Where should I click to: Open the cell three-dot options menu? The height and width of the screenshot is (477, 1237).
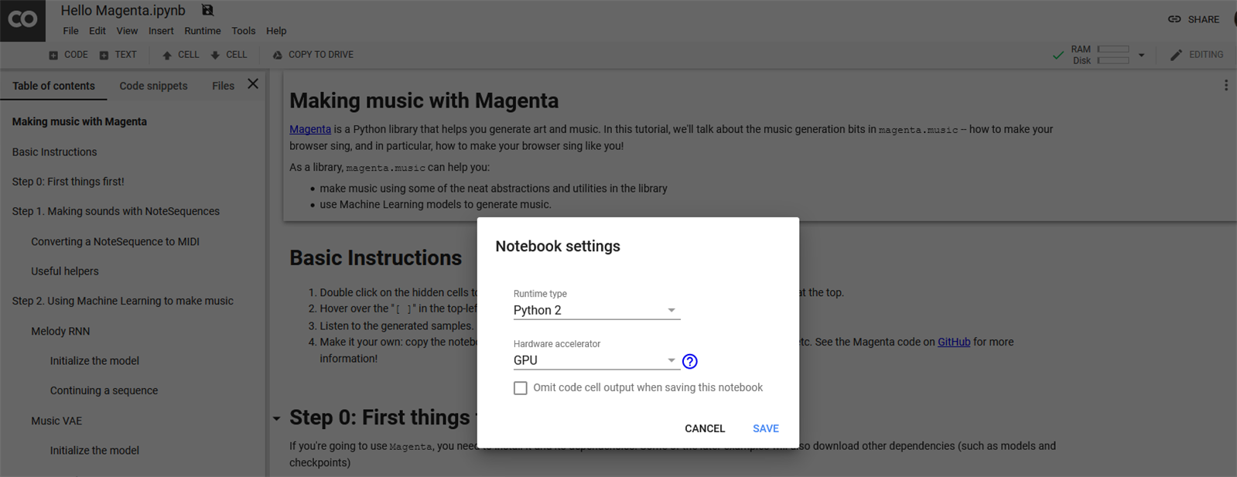tap(1226, 86)
